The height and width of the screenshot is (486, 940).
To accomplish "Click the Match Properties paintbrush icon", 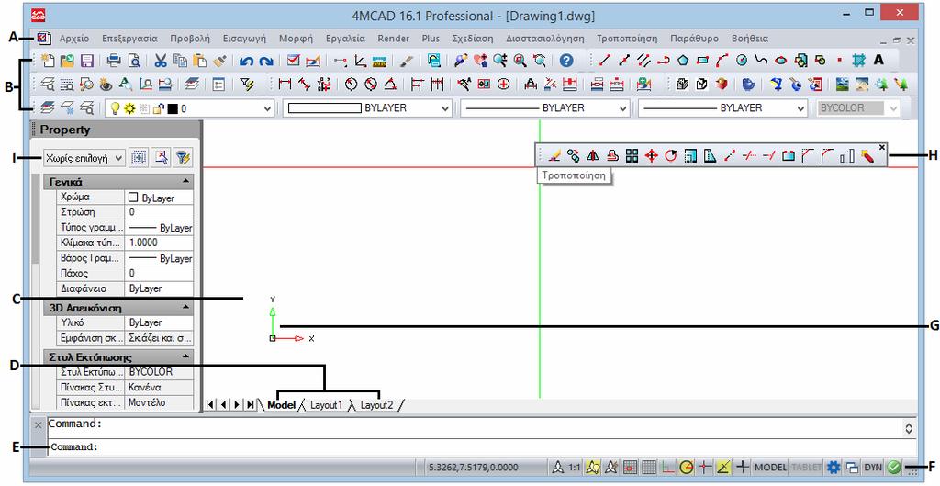I will (x=219, y=61).
